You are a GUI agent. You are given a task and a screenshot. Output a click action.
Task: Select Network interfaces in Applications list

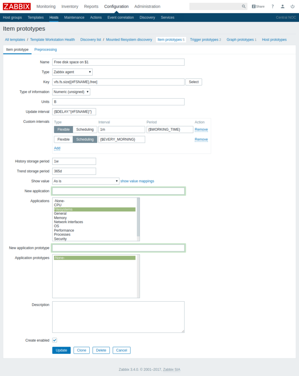(x=94, y=222)
